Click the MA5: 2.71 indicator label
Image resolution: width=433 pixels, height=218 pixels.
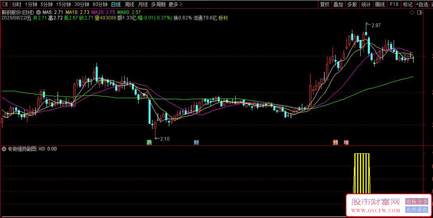click(x=53, y=13)
